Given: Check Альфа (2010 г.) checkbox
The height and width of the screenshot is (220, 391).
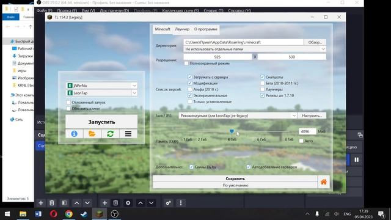Looking at the screenshot, I should pyautogui.click(x=190, y=89).
